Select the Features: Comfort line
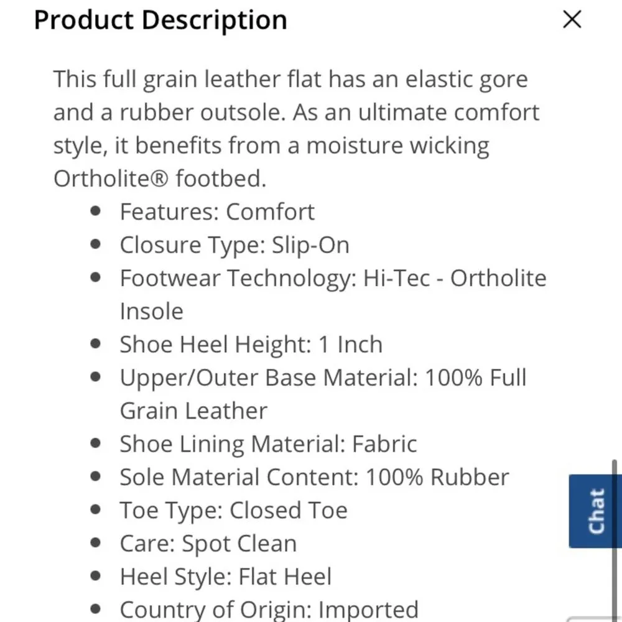Image resolution: width=622 pixels, height=622 pixels. (x=217, y=212)
